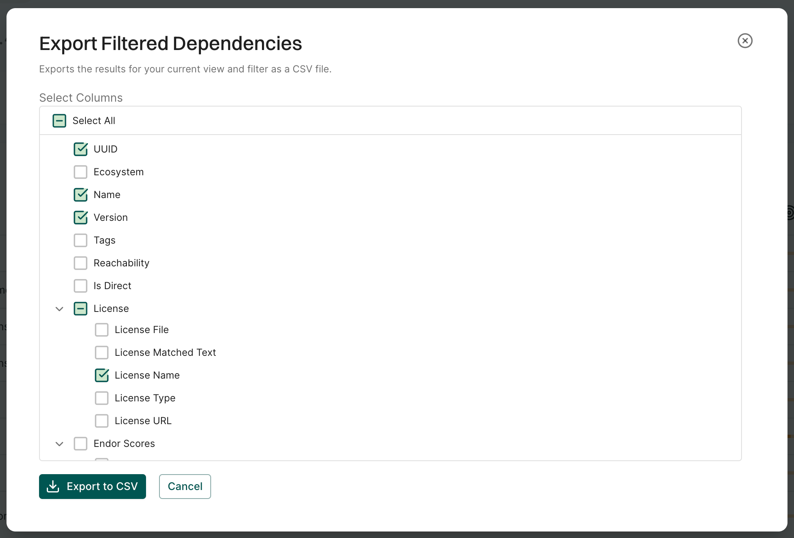Enable License Matched Text export
The image size is (794, 538).
(102, 352)
